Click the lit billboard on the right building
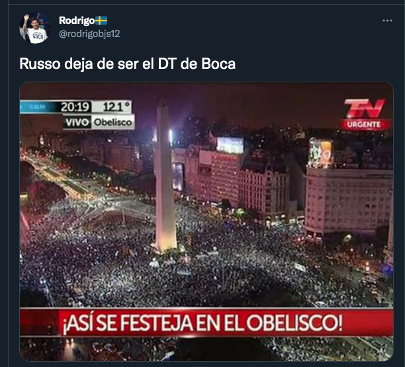Image resolution: width=405 pixels, height=367 pixels. [320, 153]
